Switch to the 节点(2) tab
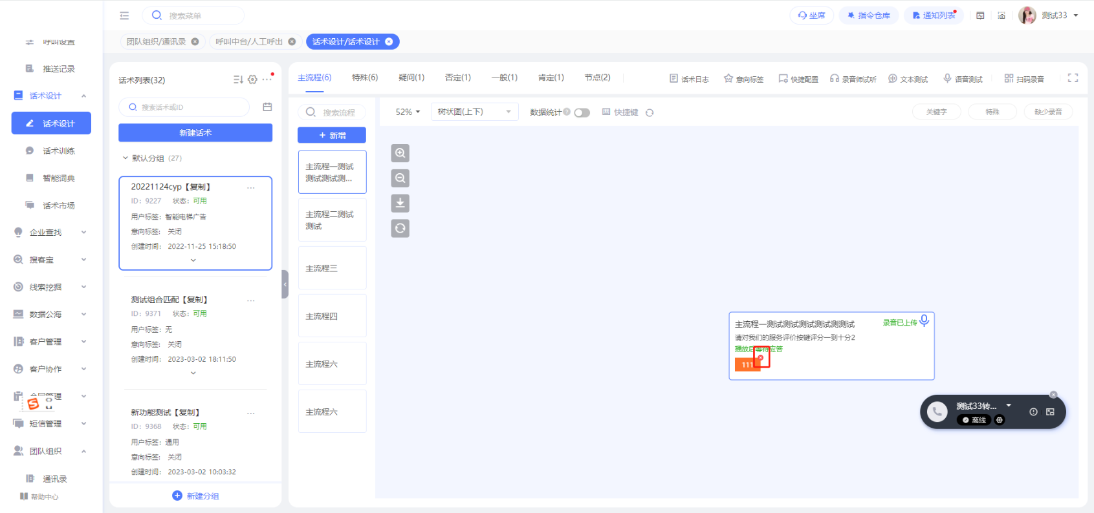Screen dimensions: 1094x513 point(597,78)
